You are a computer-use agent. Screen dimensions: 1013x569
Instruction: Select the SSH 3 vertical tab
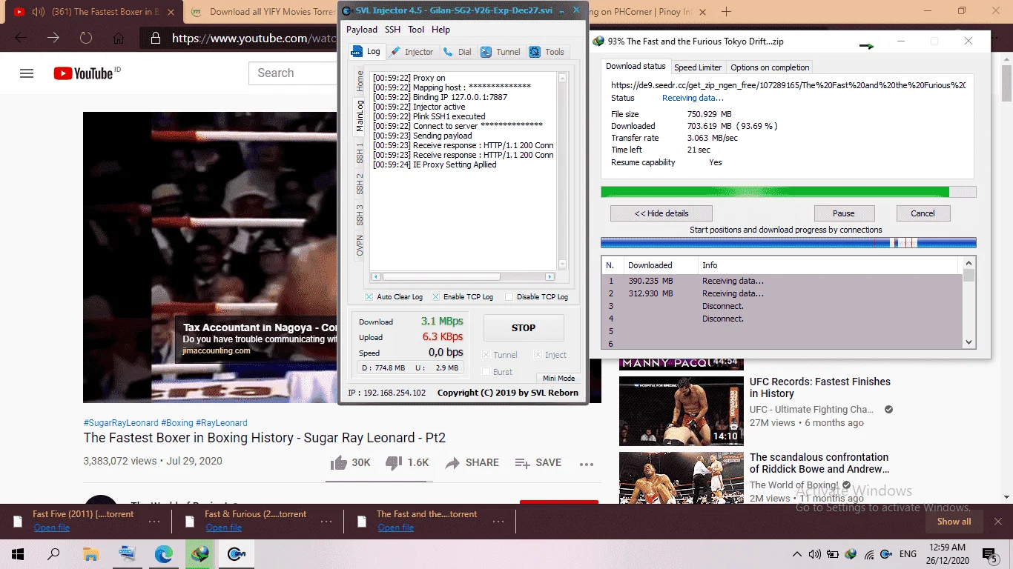click(360, 216)
